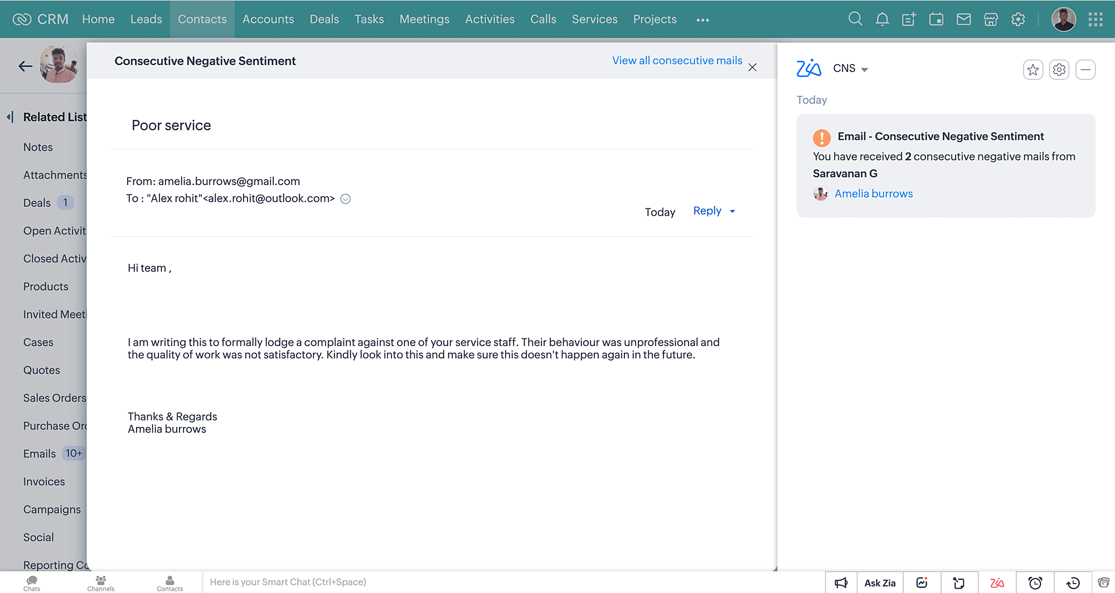The image size is (1115, 593).
Task: Open the mail icon in header
Action: [963, 20]
